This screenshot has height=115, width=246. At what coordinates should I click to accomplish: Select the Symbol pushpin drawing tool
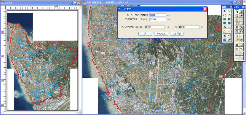point(225,11)
